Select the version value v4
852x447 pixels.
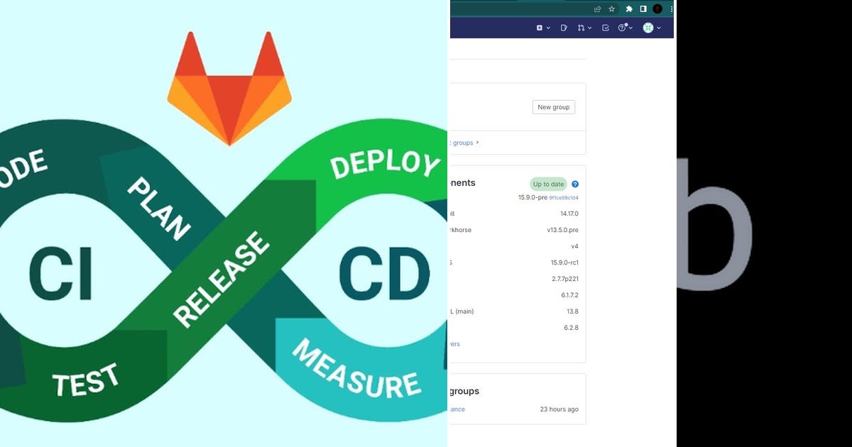coord(574,246)
